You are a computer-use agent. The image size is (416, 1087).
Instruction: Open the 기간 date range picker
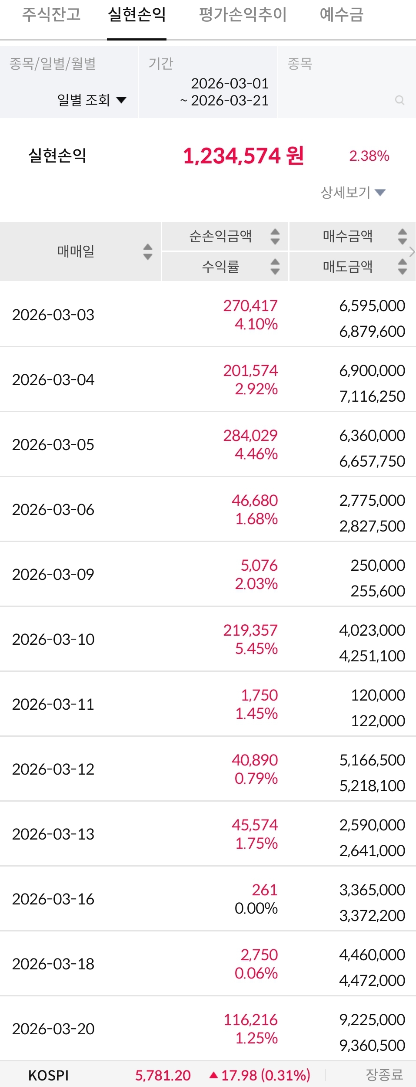[225, 92]
